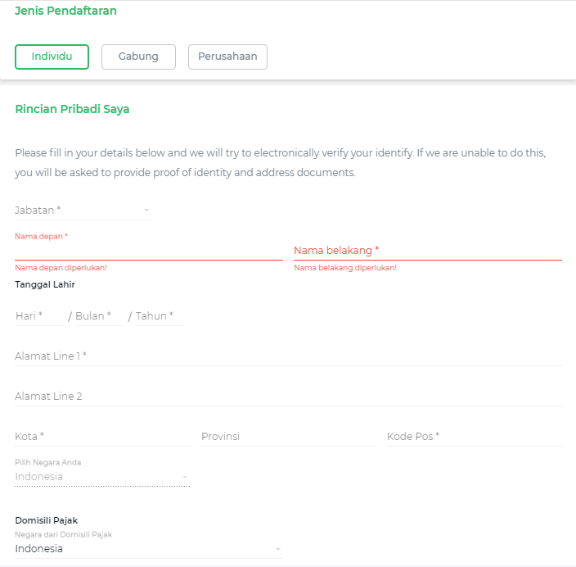The width and height of the screenshot is (576, 567).
Task: Focus the Kode Pos field
Action: [474, 437]
